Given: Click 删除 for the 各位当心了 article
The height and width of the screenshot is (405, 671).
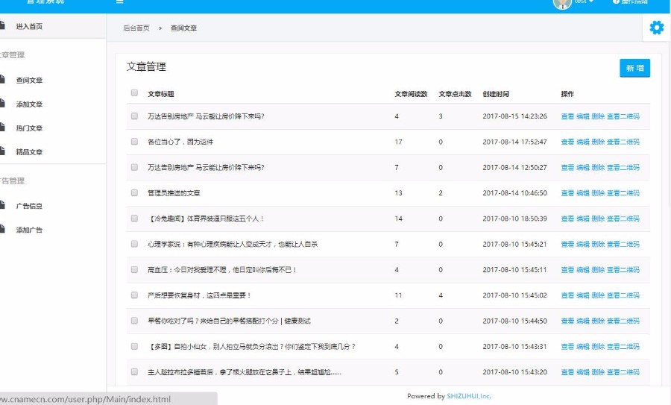Looking at the screenshot, I should point(598,142).
